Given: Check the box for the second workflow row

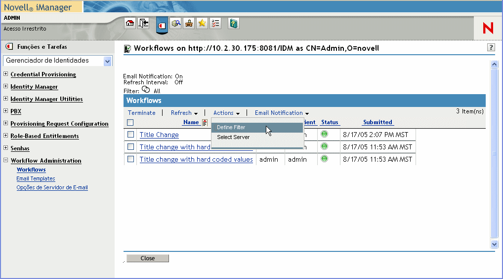Looking at the screenshot, I should click(x=130, y=146).
